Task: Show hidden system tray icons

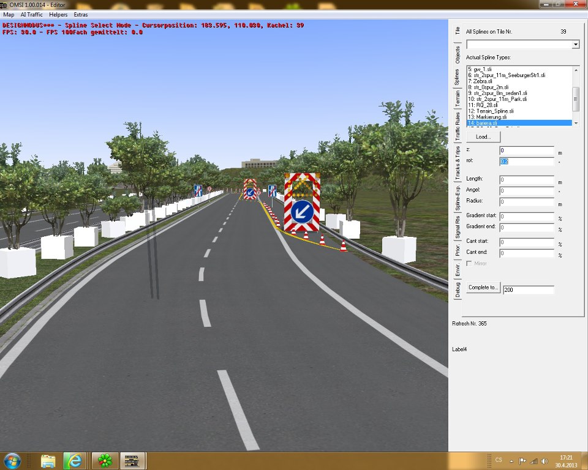Action: click(x=513, y=460)
